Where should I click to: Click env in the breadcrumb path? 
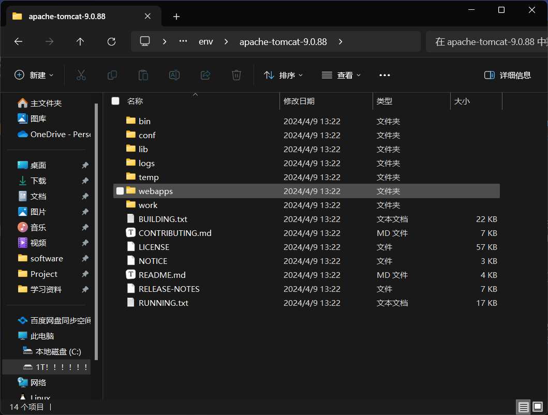pyautogui.click(x=206, y=42)
